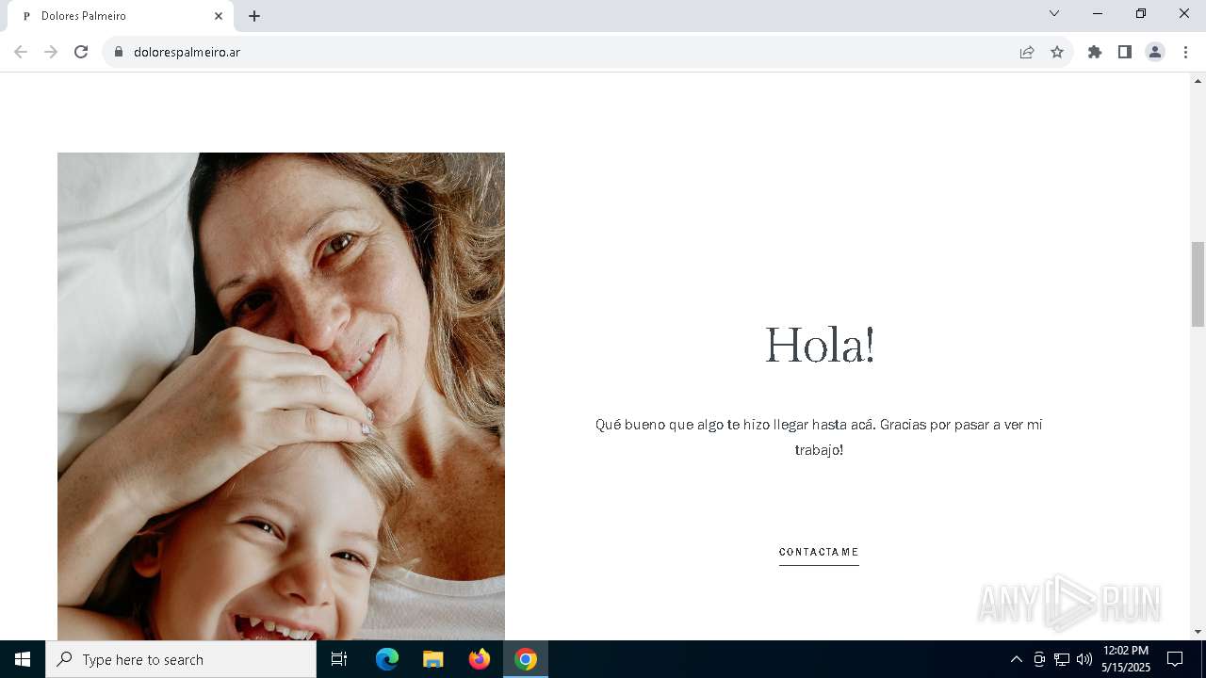This screenshot has width=1206, height=678.
Task: Restore down the Chrome window
Action: (x=1141, y=13)
